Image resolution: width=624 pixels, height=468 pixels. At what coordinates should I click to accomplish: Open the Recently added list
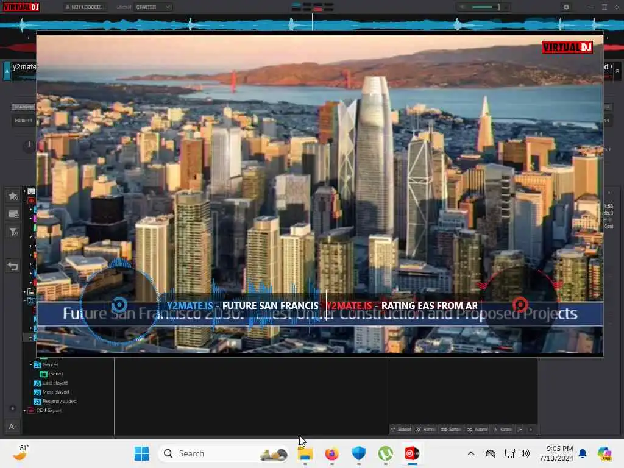[55, 401]
